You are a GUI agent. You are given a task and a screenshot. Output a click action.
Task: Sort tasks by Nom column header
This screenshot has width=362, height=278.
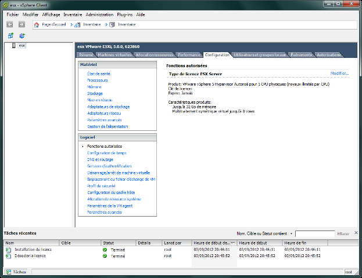pyautogui.click(x=31, y=243)
